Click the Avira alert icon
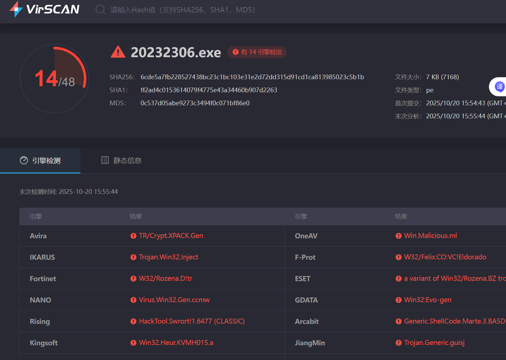This screenshot has height=360, width=506. pos(133,236)
